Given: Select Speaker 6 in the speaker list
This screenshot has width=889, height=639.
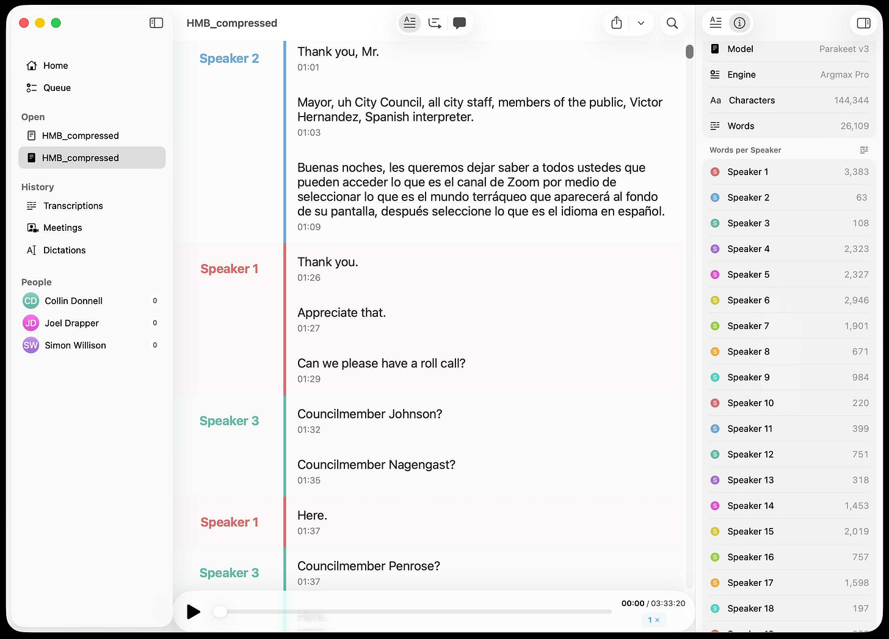Looking at the screenshot, I should click(x=749, y=300).
